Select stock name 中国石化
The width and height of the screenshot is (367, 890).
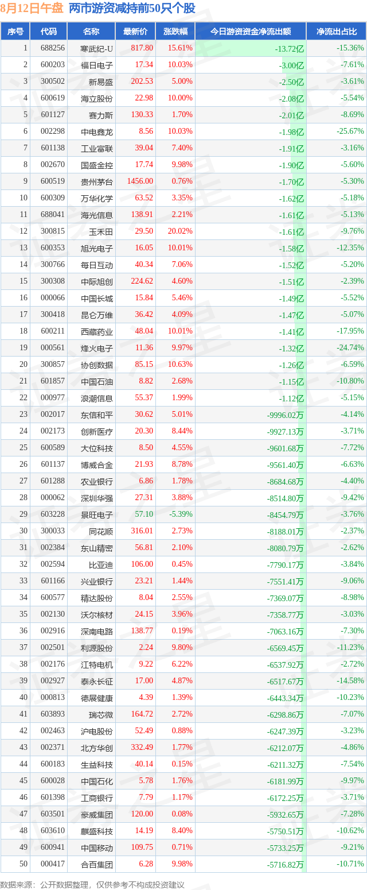point(97,781)
